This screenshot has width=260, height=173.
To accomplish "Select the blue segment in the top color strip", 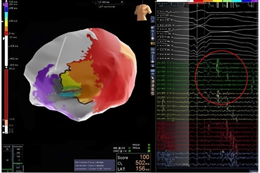I will tap(246, 1).
